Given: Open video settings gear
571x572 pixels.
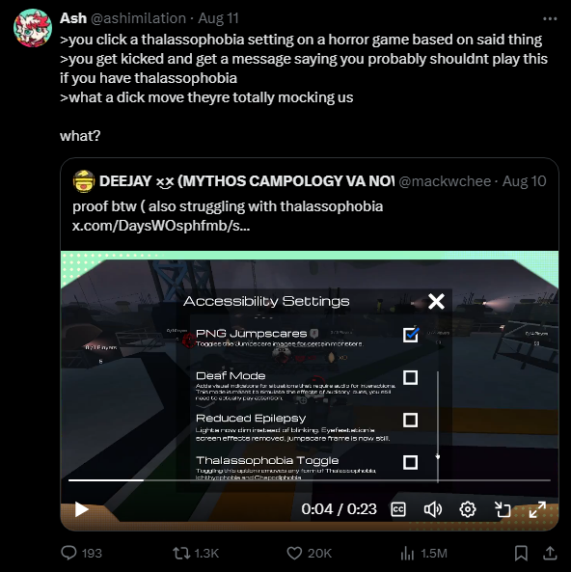Looking at the screenshot, I should tap(468, 509).
